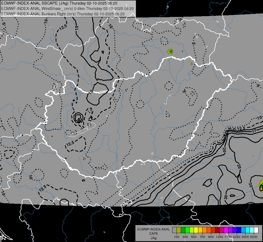Click the 100 legend tick label
263x242 pixels.
(176, 237)
